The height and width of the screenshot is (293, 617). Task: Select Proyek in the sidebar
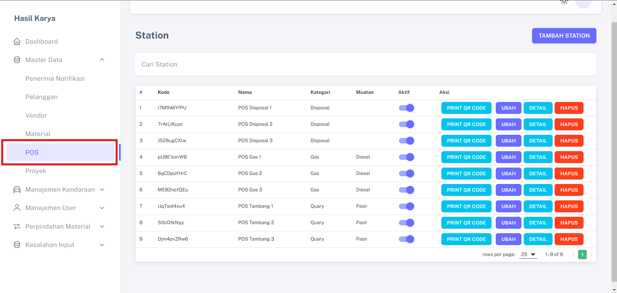tap(36, 171)
